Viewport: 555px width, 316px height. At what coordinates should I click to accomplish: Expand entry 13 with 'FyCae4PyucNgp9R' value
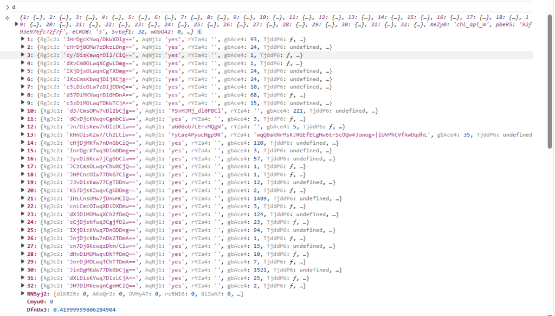point(22,134)
